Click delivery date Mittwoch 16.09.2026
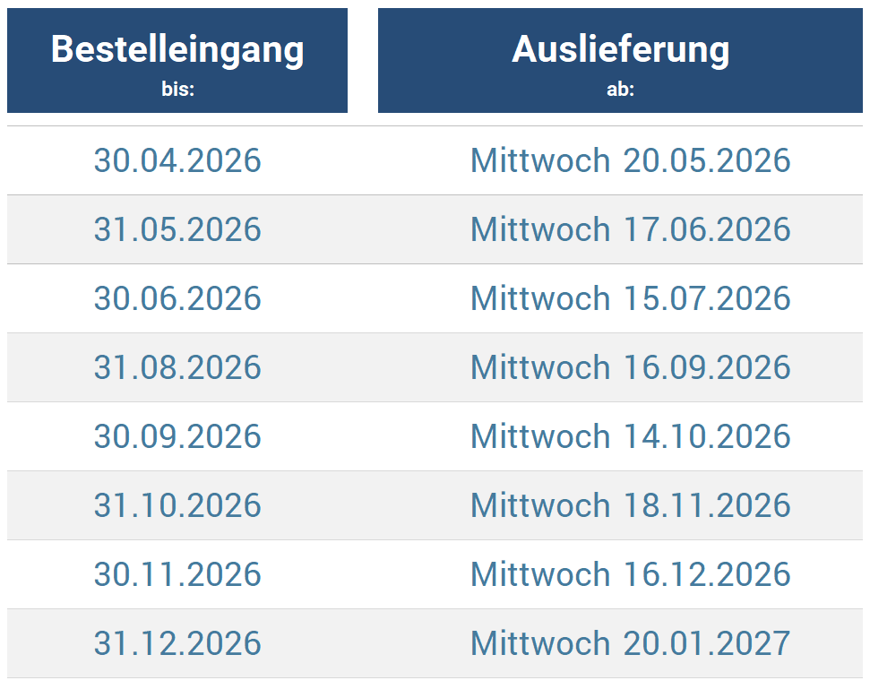870x689 pixels. pyautogui.click(x=630, y=367)
